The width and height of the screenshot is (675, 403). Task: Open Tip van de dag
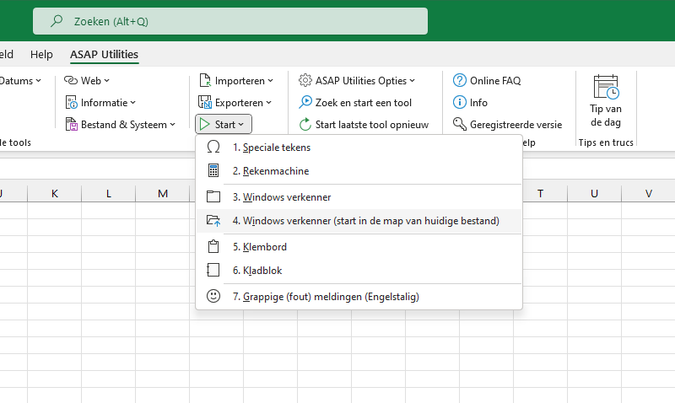606,101
